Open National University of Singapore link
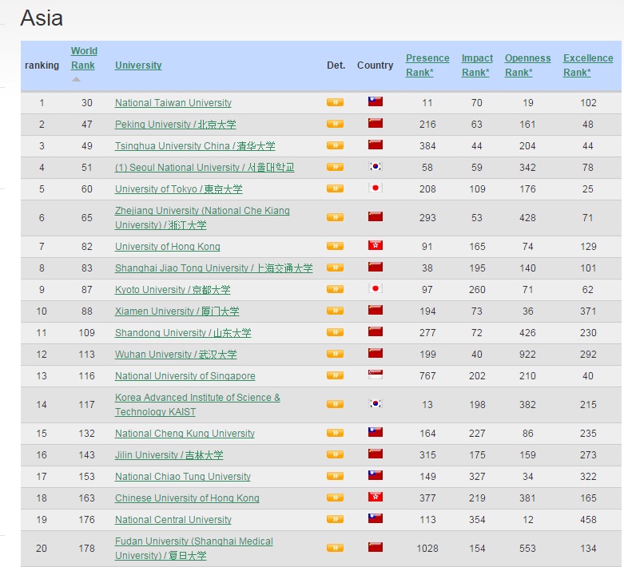Image resolution: width=624 pixels, height=567 pixels. pyautogui.click(x=185, y=375)
